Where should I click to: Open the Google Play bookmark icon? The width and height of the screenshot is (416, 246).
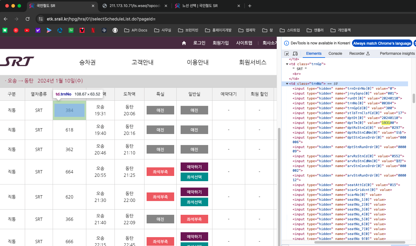(49, 30)
